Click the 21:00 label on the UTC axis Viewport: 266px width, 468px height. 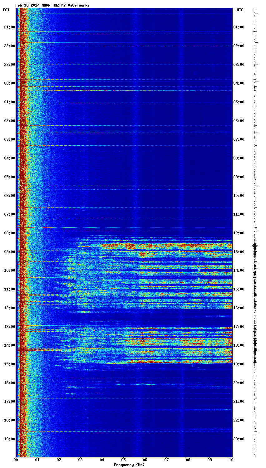(239, 402)
